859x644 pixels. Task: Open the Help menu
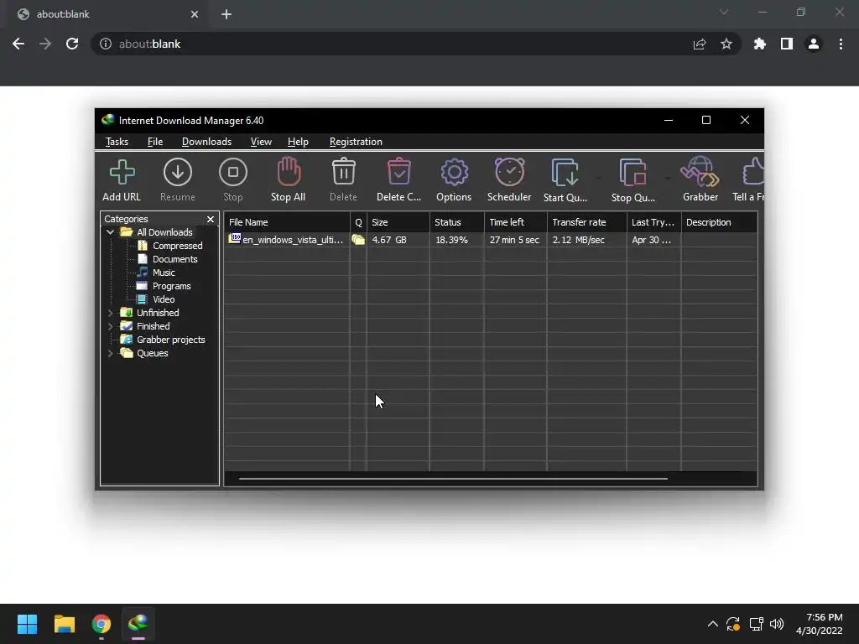(x=298, y=142)
